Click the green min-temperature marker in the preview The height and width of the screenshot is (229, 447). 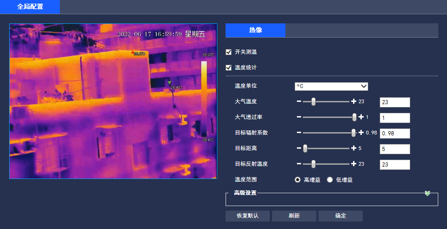169,83
